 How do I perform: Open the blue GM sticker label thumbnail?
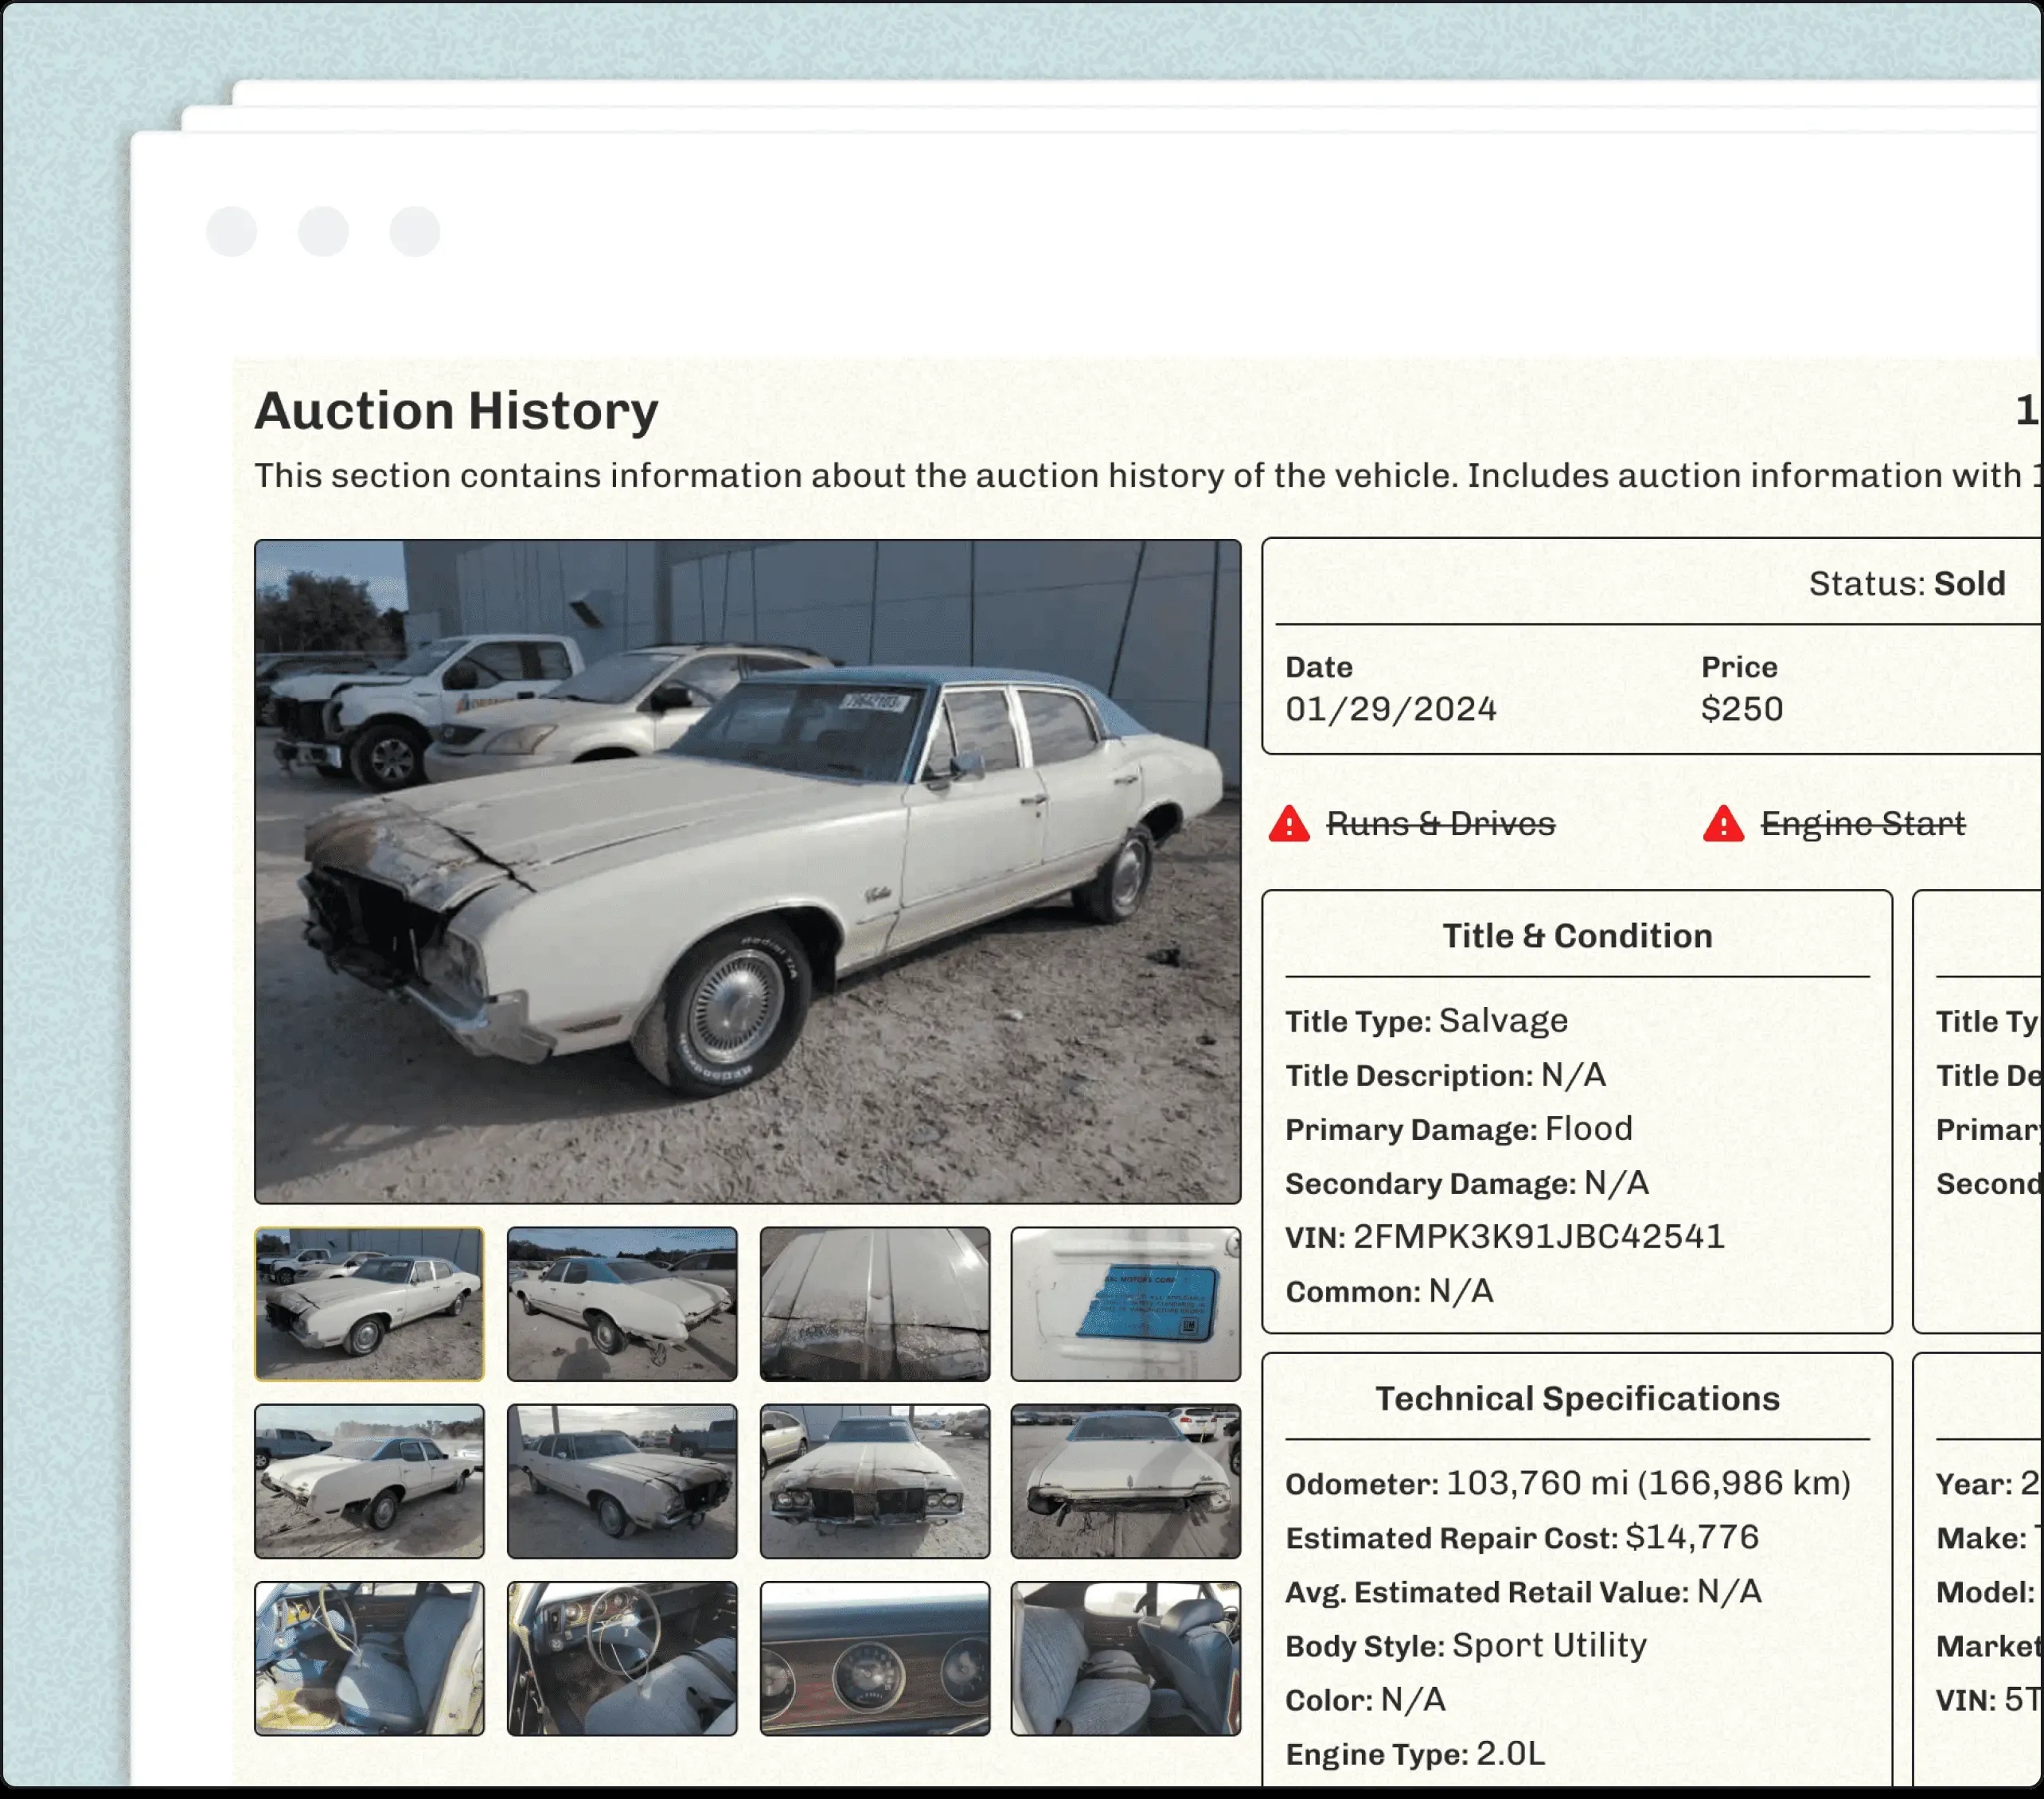[1126, 1304]
